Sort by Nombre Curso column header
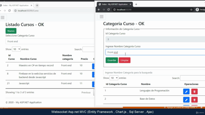This screenshot has height=115, width=205. (29, 59)
